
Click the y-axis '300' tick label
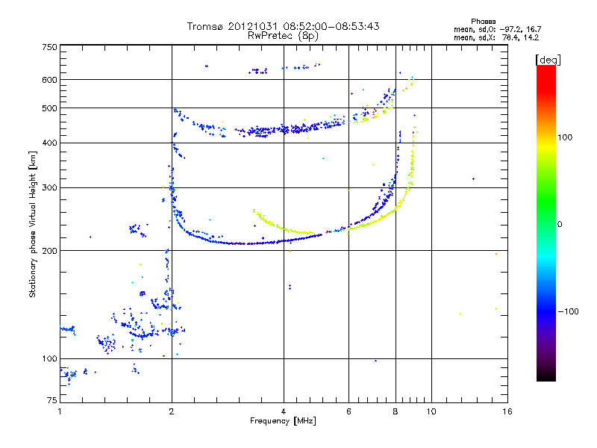pyautogui.click(x=50, y=187)
